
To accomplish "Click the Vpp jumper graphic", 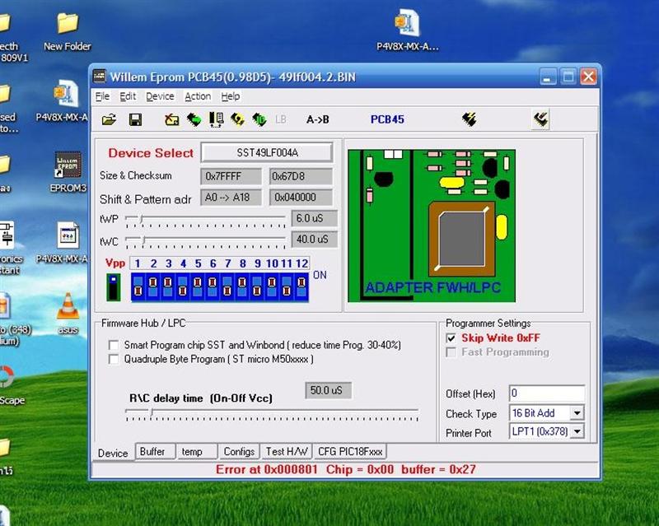I will click(114, 287).
